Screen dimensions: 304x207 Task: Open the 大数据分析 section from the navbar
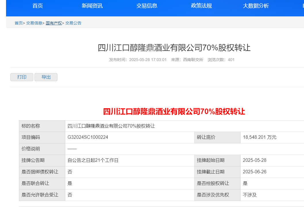pyautogui.click(x=256, y=6)
